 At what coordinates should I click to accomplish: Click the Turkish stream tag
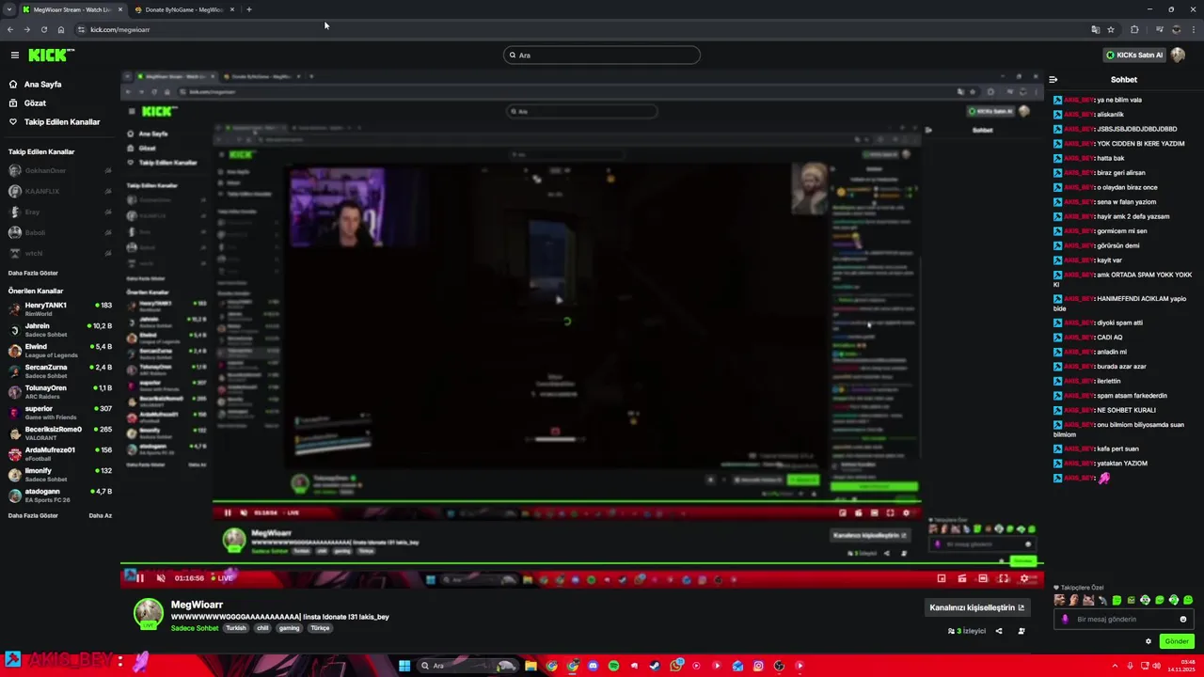[236, 628]
